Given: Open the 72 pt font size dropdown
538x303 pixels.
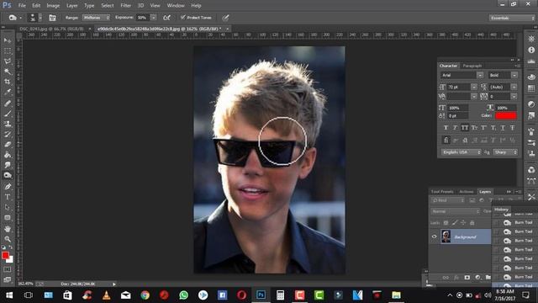Looking at the screenshot, I should coord(474,88).
